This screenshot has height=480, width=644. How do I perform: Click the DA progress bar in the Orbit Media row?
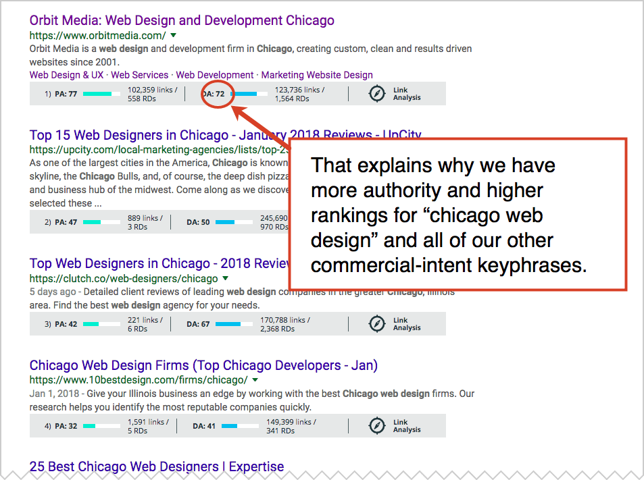(x=249, y=94)
